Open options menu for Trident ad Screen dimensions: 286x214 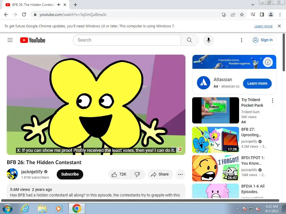pos(273,101)
